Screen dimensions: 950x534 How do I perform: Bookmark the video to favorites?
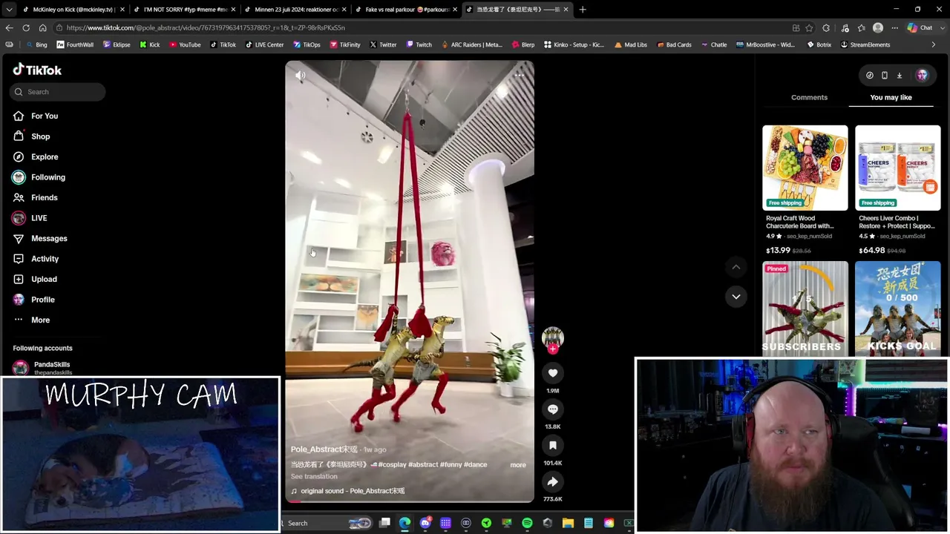[553, 445]
